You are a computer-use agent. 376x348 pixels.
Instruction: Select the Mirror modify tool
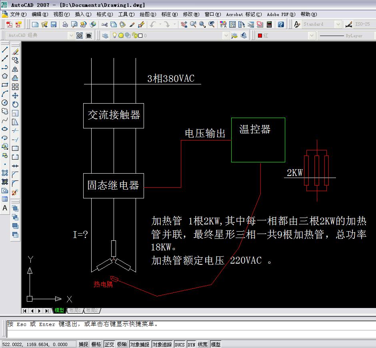[x=15, y=69]
